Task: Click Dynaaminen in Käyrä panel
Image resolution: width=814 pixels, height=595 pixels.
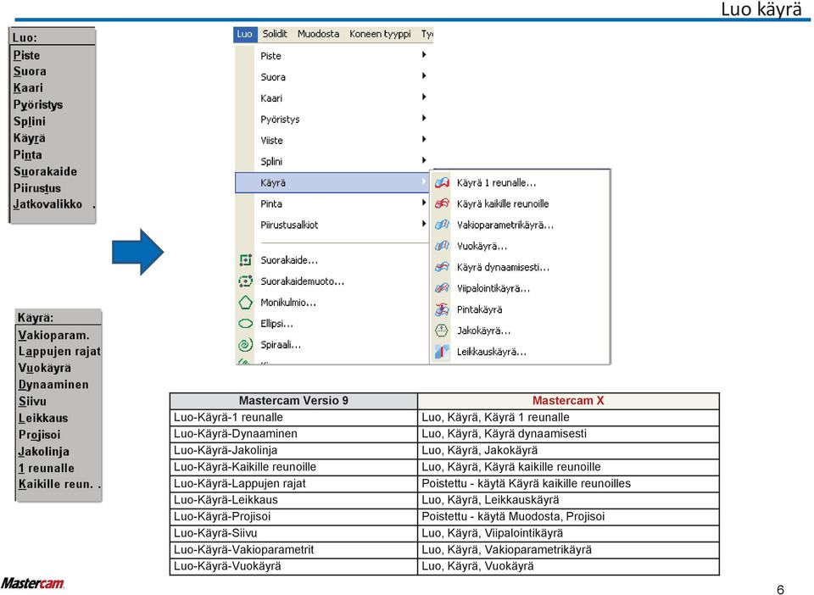Action: (x=53, y=385)
